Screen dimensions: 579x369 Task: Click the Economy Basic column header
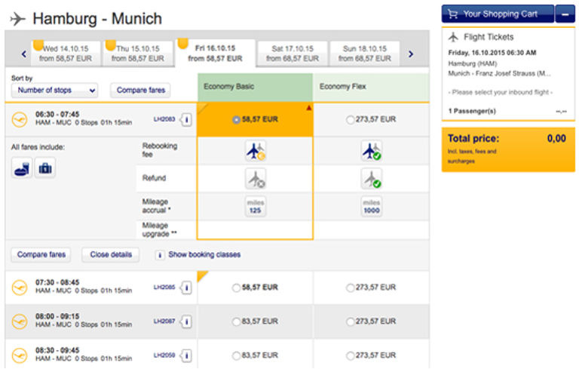tap(255, 87)
